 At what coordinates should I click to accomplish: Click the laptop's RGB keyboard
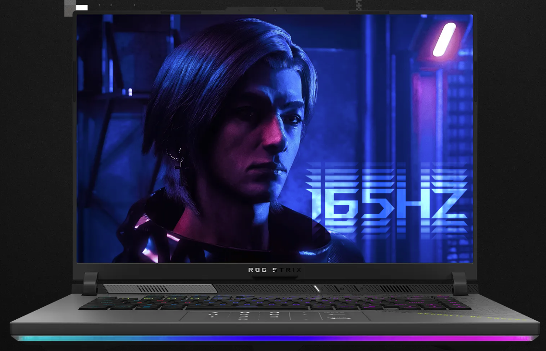(275, 302)
